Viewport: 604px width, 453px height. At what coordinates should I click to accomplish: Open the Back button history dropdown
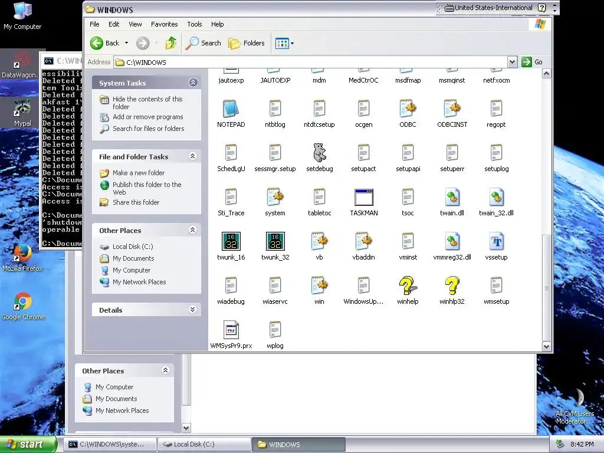(126, 42)
